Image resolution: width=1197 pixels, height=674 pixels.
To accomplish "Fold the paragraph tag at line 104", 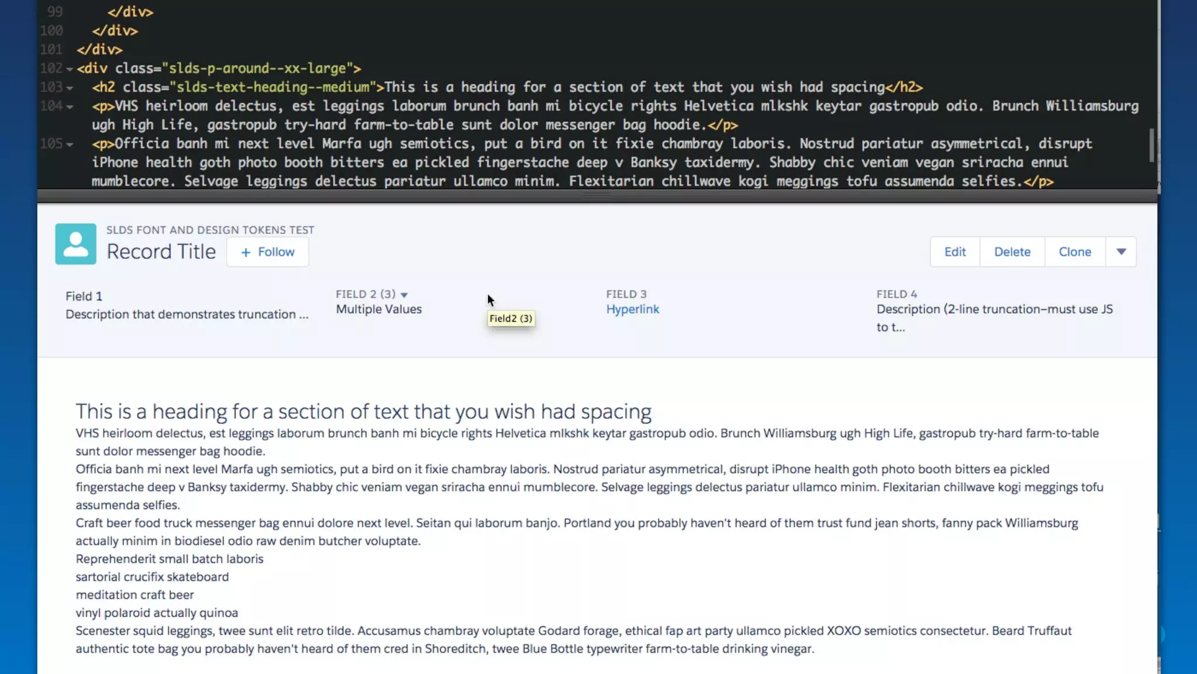I will pyautogui.click(x=70, y=106).
